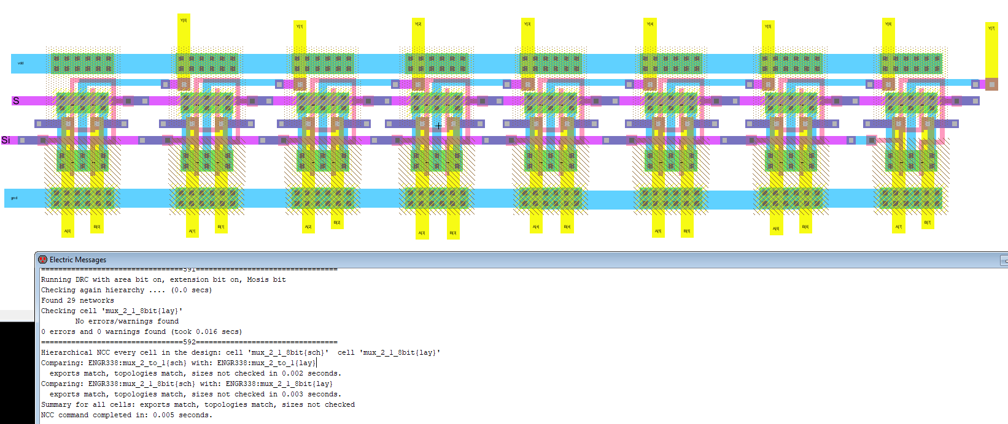Click the S select line label
This screenshot has width=1008, height=424.
pyautogui.click(x=16, y=101)
